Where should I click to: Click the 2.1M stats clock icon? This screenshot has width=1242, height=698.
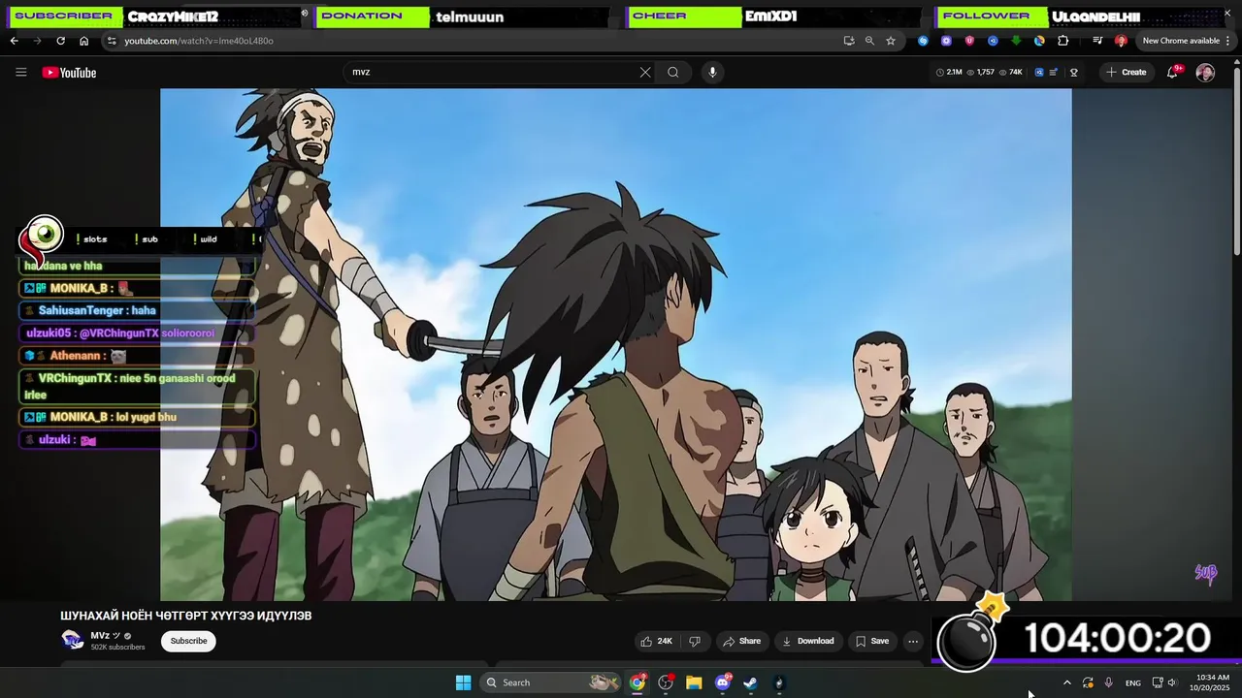pyautogui.click(x=940, y=72)
